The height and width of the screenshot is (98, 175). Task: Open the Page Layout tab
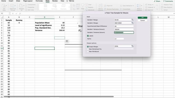coord(28,1)
